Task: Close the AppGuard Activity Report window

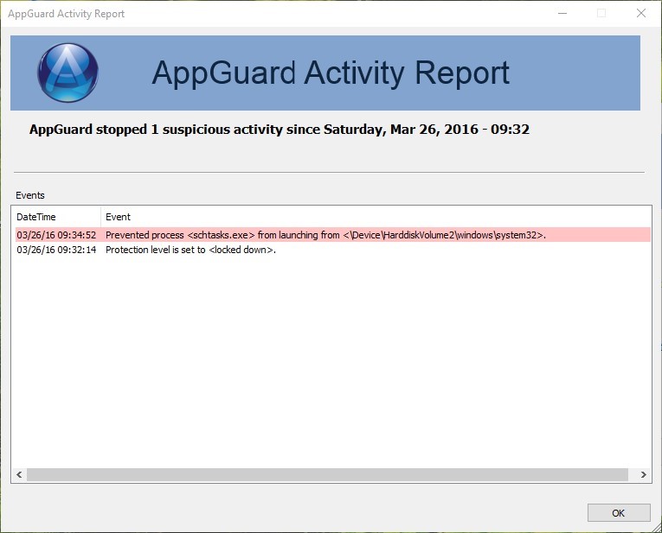Action: (641, 14)
